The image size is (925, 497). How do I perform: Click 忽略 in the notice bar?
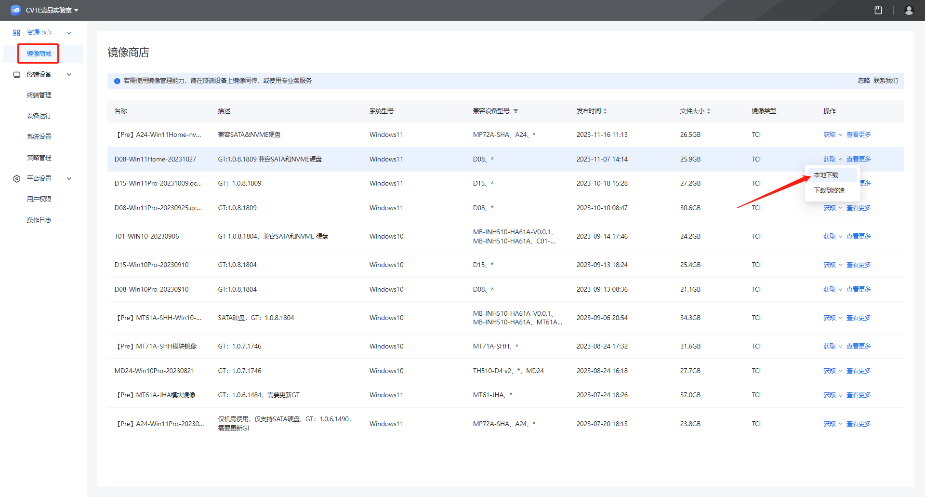click(864, 81)
